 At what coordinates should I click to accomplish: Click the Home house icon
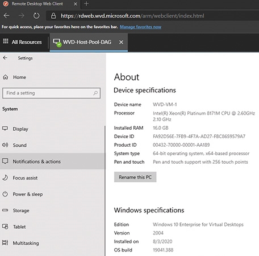pyautogui.click(x=6, y=77)
